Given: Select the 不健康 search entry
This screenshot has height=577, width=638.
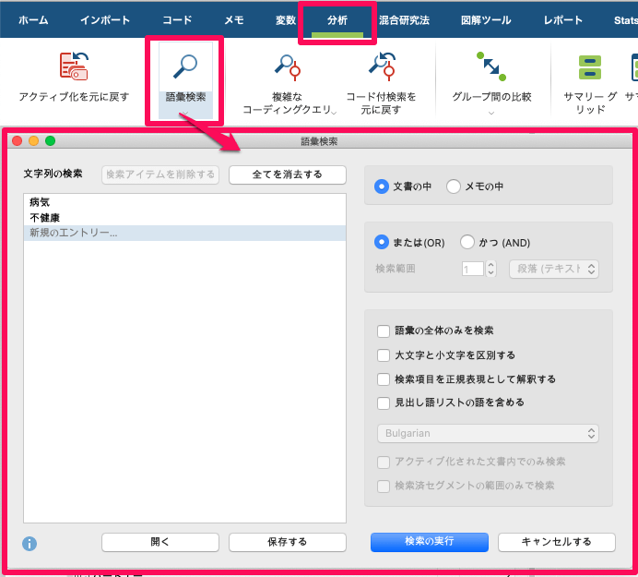Looking at the screenshot, I should (x=184, y=218).
